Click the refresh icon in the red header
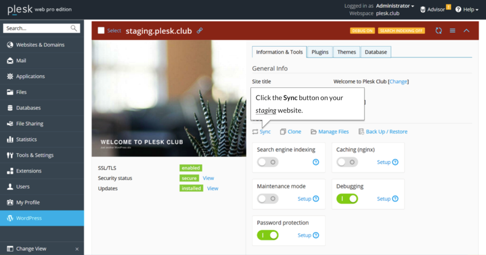This screenshot has height=255, width=486. pos(438,30)
